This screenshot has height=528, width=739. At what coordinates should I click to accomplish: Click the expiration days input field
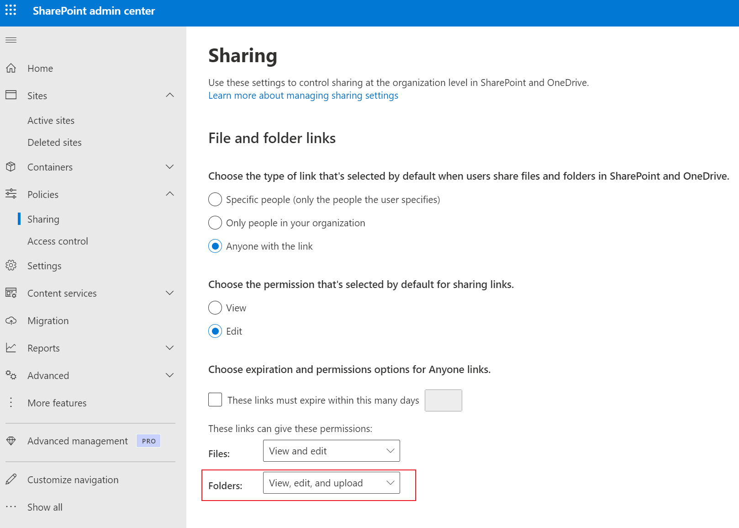click(443, 400)
